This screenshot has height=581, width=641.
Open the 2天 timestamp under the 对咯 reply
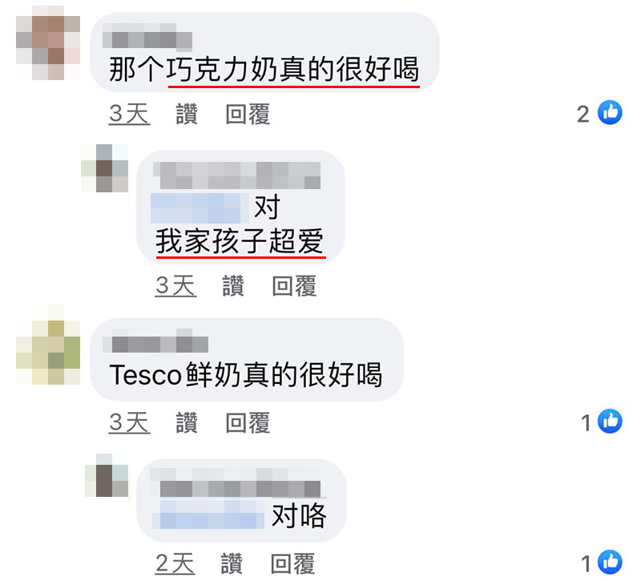coord(175,563)
